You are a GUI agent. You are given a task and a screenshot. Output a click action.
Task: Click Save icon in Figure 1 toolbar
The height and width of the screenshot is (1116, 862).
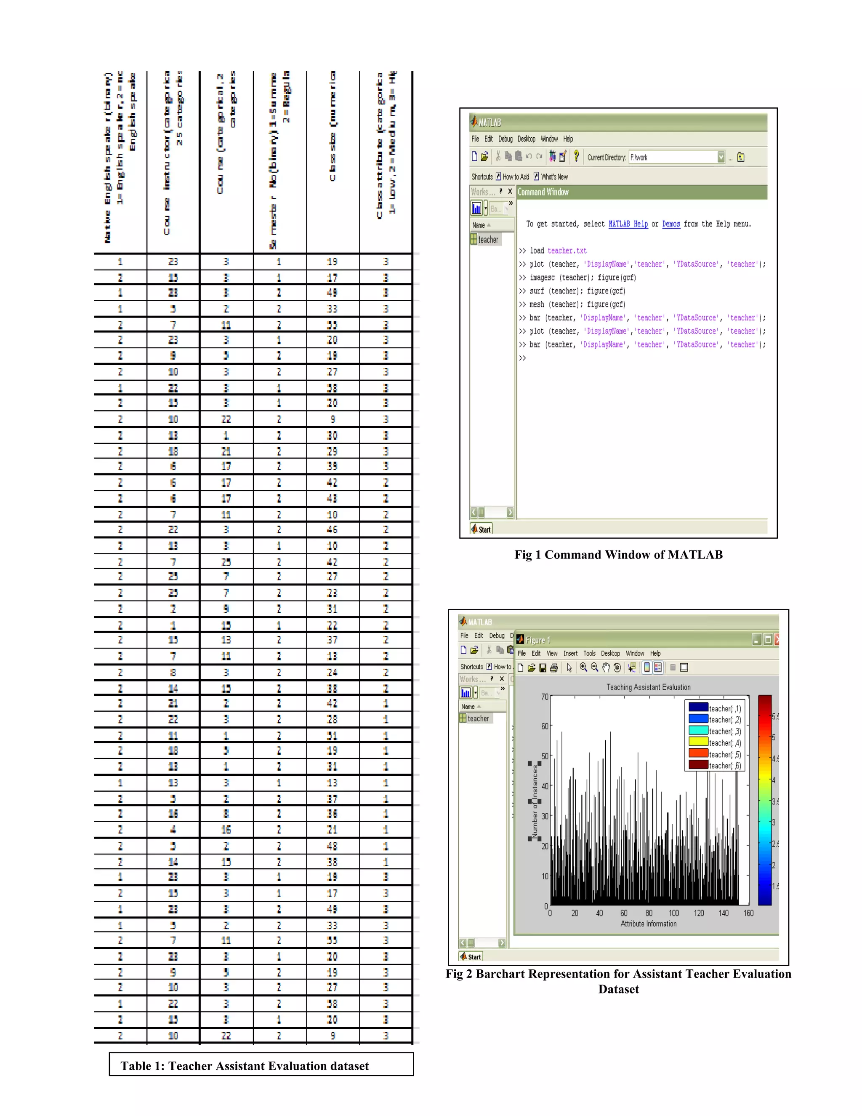pyautogui.click(x=542, y=668)
